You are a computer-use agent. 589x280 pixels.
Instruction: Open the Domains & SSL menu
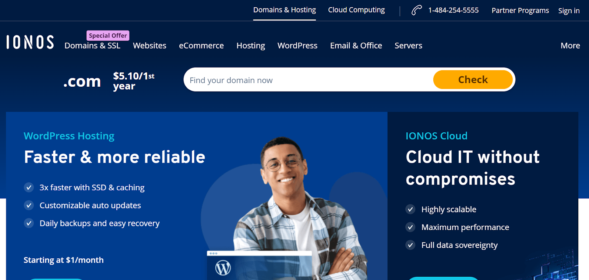(x=92, y=46)
